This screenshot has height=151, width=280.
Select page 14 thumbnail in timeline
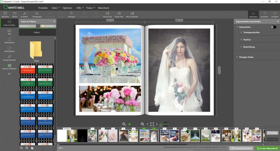[x=227, y=136]
